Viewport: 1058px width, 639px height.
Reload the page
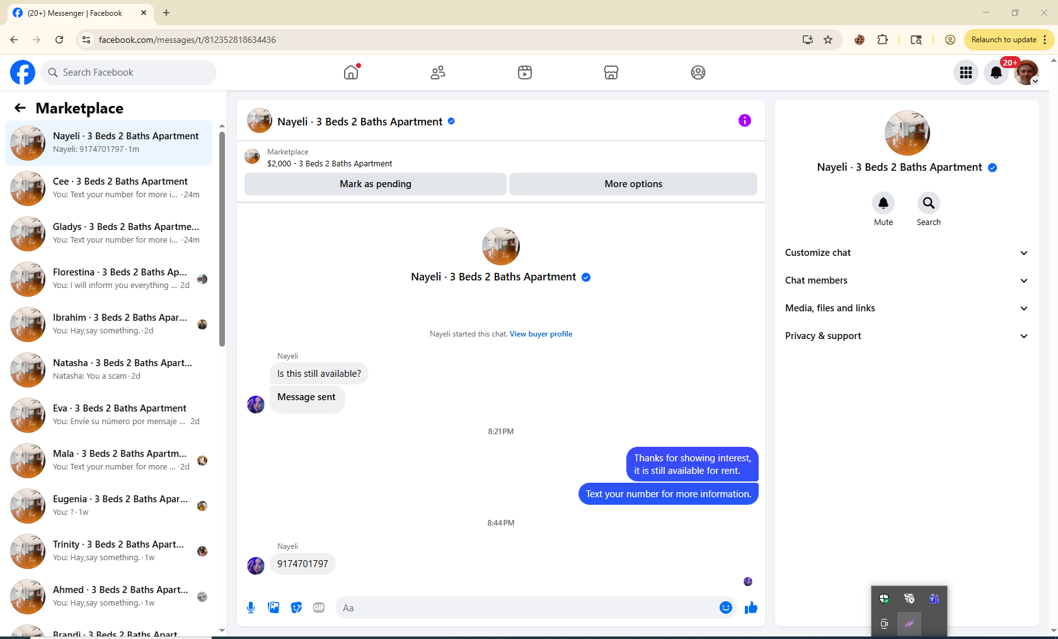coord(59,40)
